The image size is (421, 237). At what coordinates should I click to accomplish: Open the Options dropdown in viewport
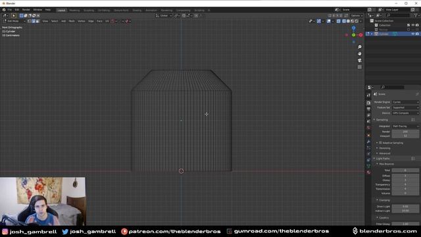click(x=357, y=16)
